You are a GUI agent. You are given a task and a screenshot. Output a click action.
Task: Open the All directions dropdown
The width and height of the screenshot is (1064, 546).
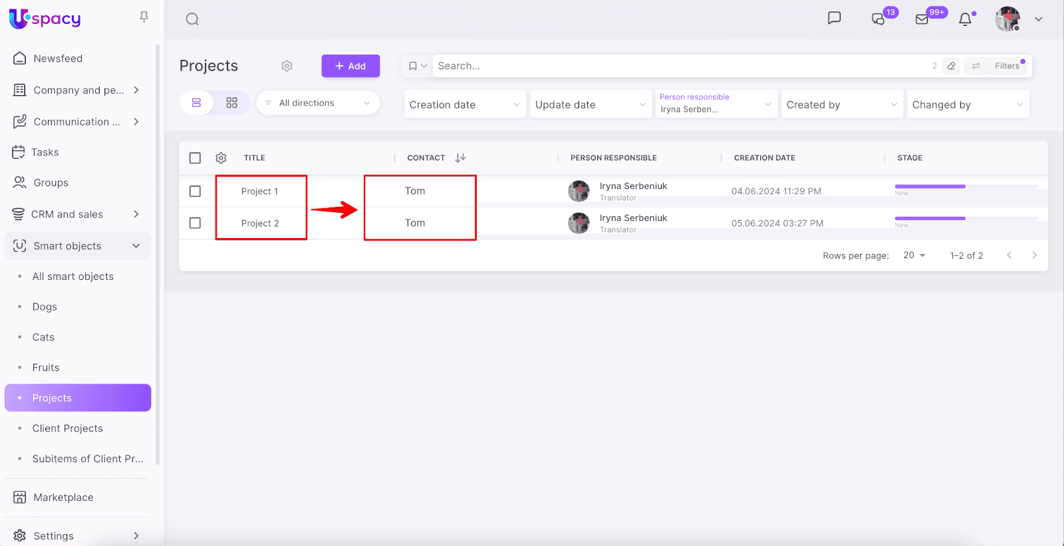318,103
